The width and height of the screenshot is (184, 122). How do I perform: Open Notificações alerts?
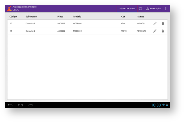coord(153,8)
